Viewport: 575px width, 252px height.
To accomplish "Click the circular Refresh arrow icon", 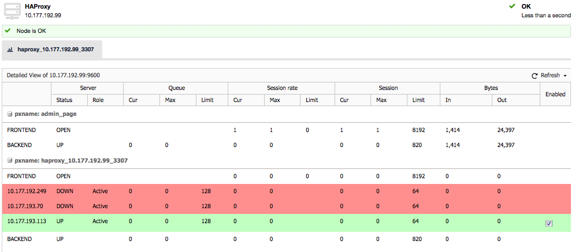I will point(535,76).
